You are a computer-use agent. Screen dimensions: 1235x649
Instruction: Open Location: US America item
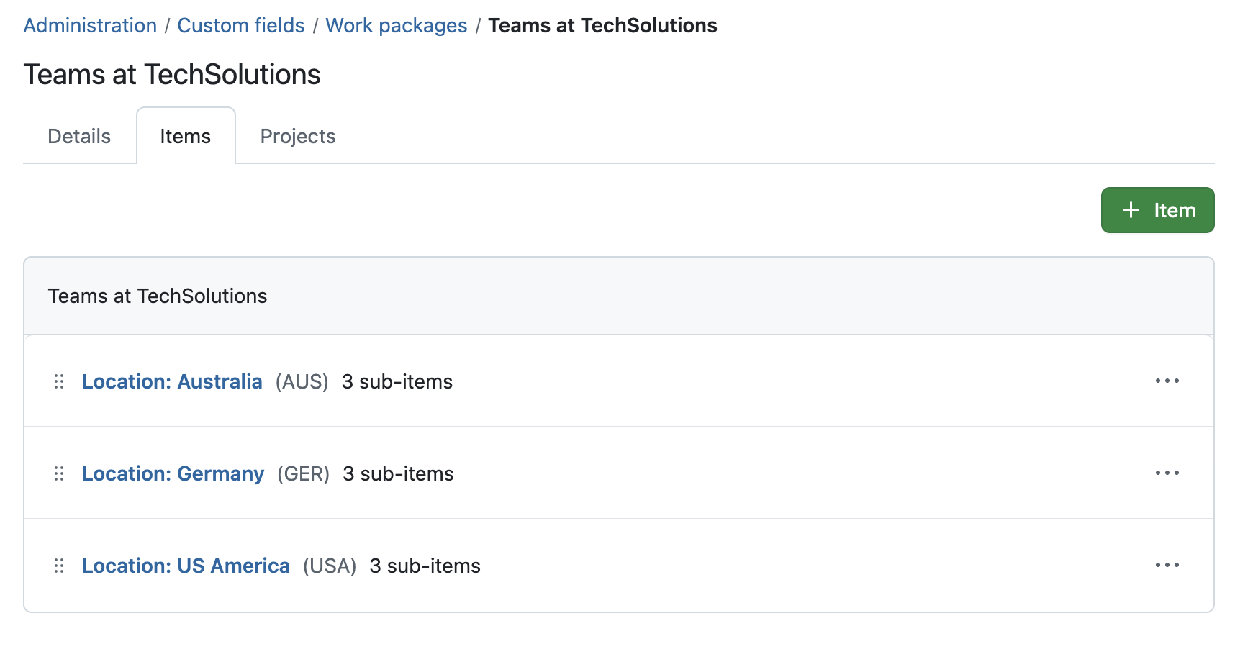coord(186,566)
